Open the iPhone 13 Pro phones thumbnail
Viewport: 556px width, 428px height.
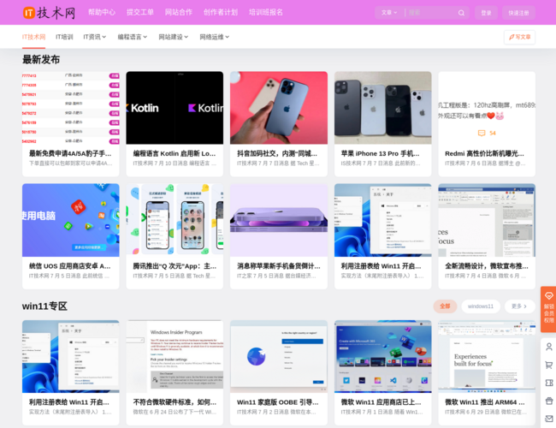(383, 108)
